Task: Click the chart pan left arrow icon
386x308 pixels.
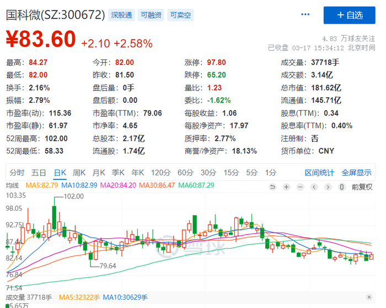Action: point(314,187)
